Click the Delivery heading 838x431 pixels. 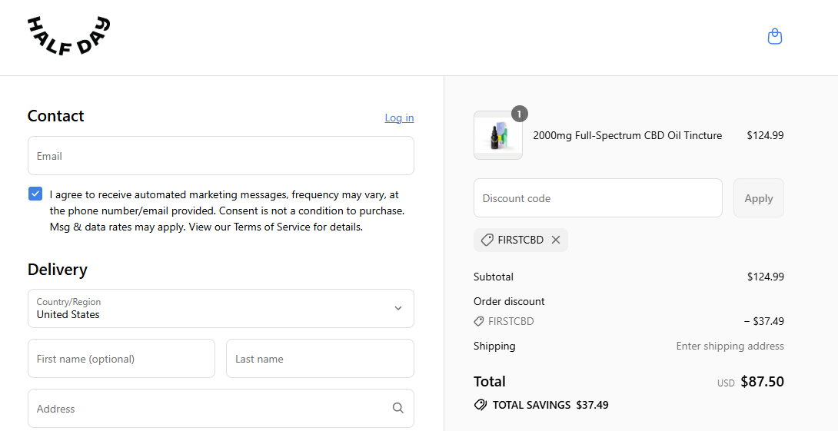pyautogui.click(x=57, y=269)
